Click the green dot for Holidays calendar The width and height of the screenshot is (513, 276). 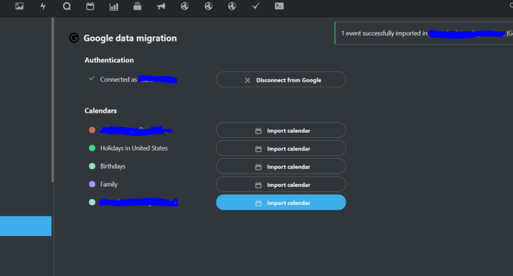pyautogui.click(x=92, y=148)
